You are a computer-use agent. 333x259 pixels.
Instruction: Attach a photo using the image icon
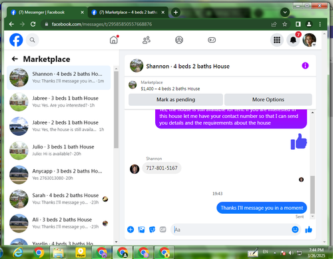[x=141, y=230]
